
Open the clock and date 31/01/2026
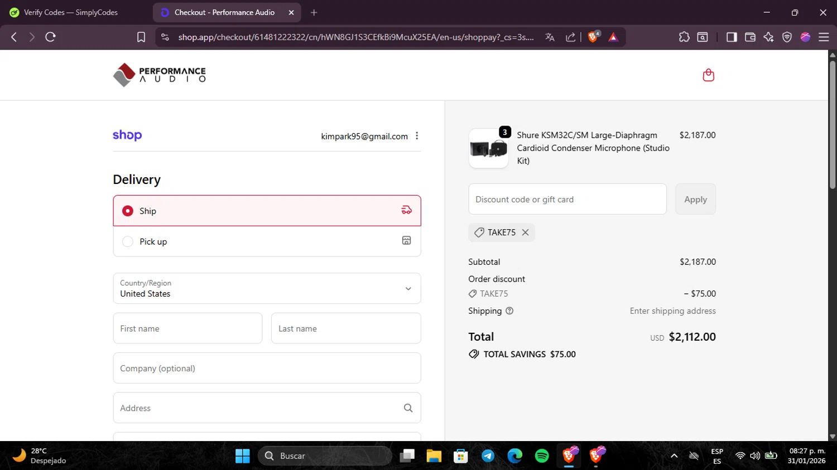[807, 456]
